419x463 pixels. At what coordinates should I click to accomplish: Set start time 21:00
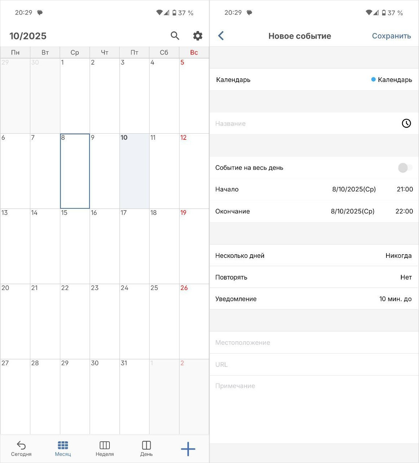pos(405,189)
